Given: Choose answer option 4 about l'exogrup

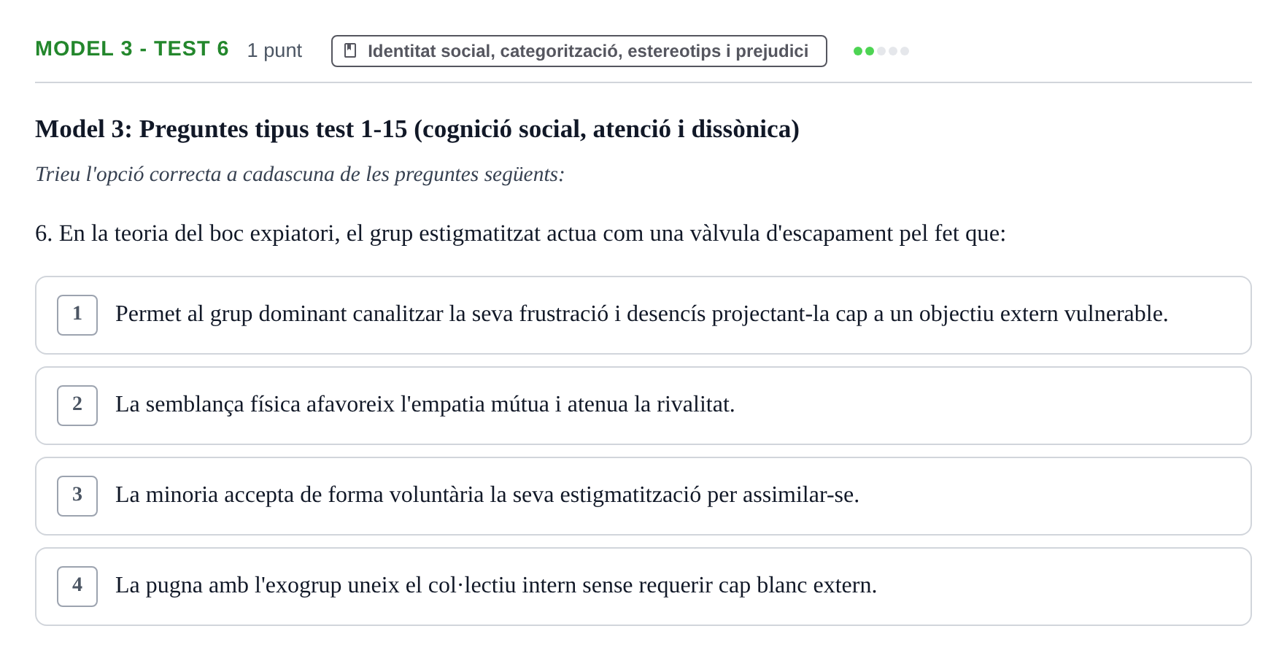Looking at the screenshot, I should 643,587.
